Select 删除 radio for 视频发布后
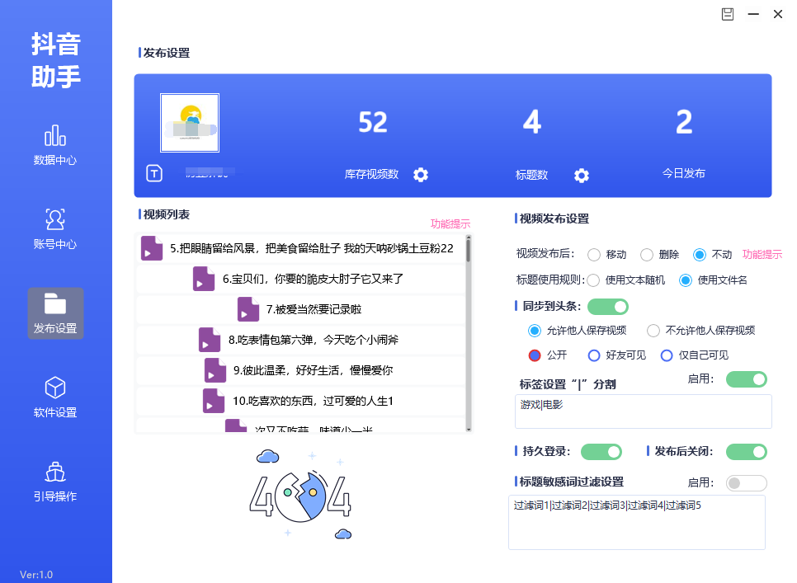Viewport: 797px width, 583px height. (x=647, y=255)
